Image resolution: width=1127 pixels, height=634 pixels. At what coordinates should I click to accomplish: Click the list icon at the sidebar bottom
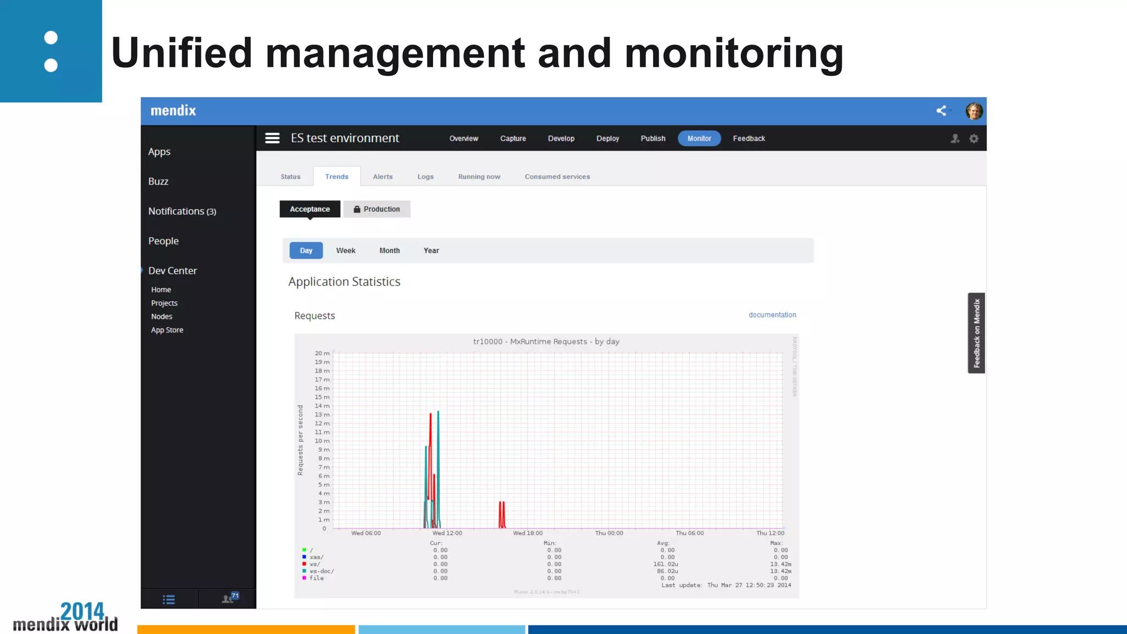click(169, 599)
